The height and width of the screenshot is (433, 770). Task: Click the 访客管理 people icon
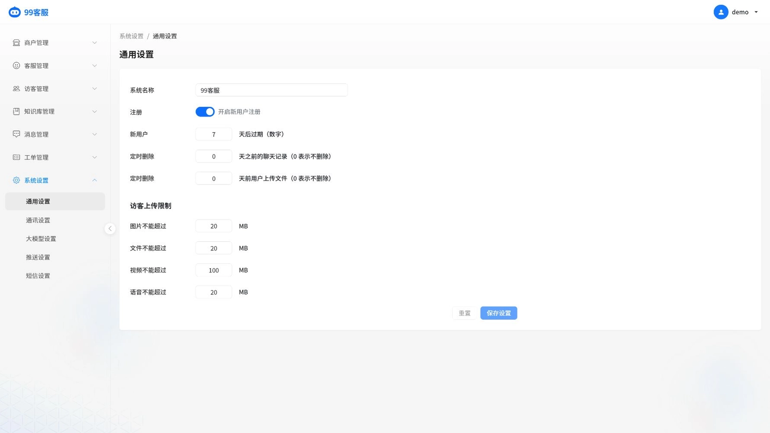(16, 89)
